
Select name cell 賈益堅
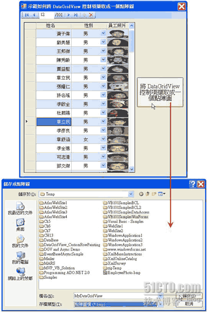tap(54, 69)
